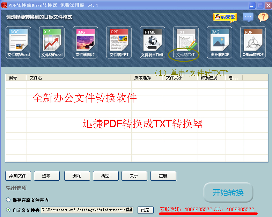
Task: Select the 文件转PPT format icon
Action: [x=119, y=42]
